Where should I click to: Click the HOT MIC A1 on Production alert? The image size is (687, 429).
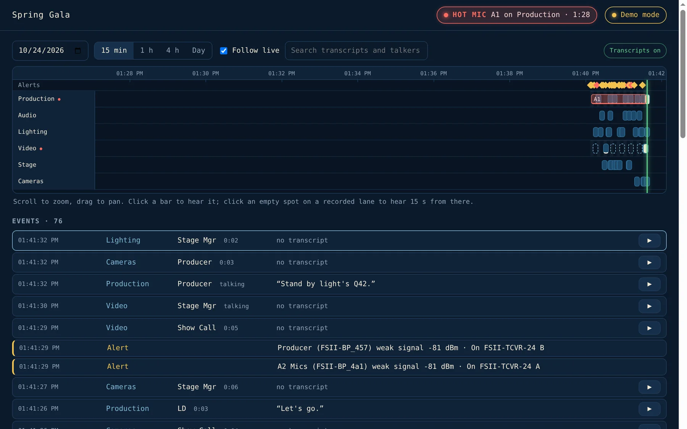(517, 15)
